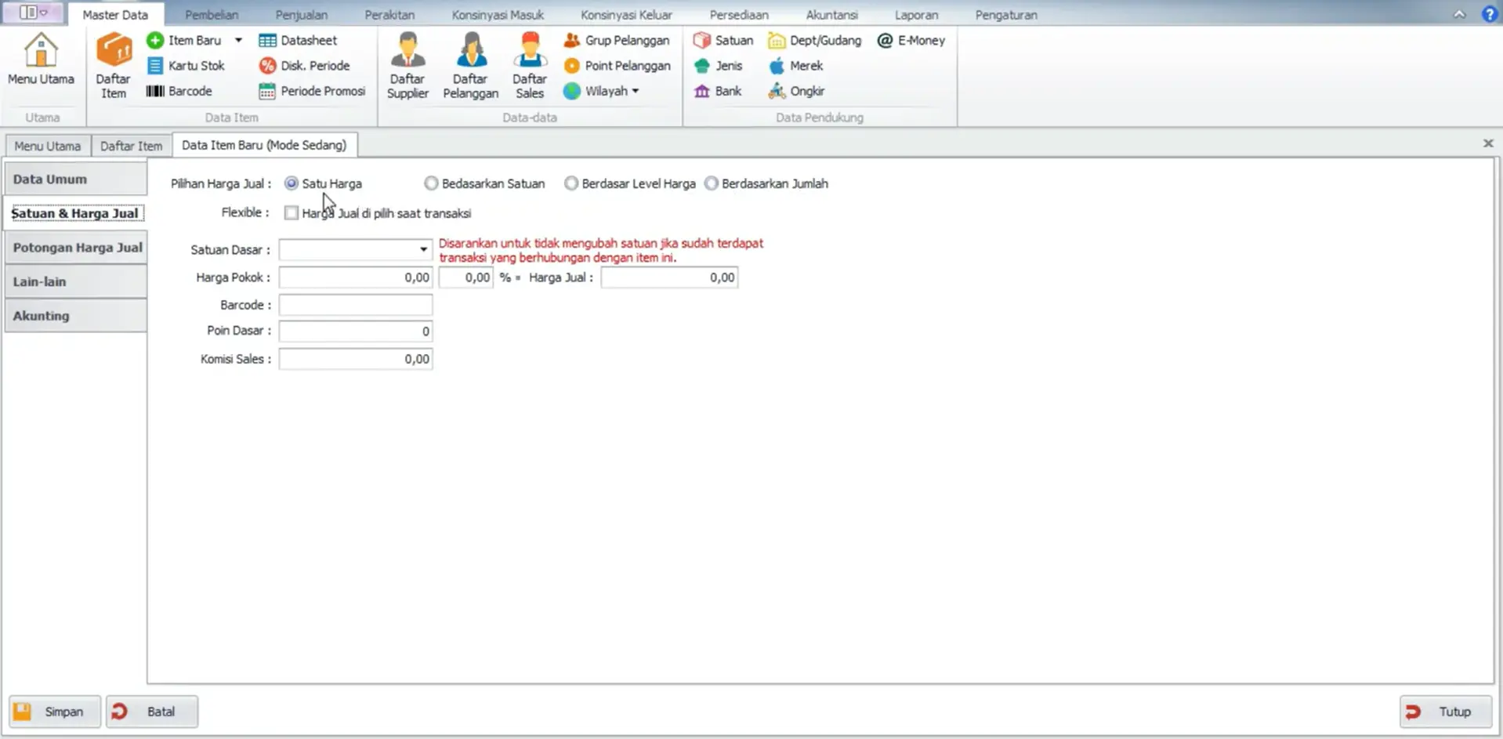The image size is (1503, 739).
Task: Switch to the Penjualan ribbon tab
Action: pyautogui.click(x=301, y=15)
